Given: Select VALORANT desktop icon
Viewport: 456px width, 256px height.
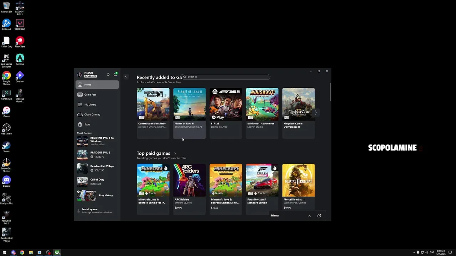Looking at the screenshot, I should point(20,25).
